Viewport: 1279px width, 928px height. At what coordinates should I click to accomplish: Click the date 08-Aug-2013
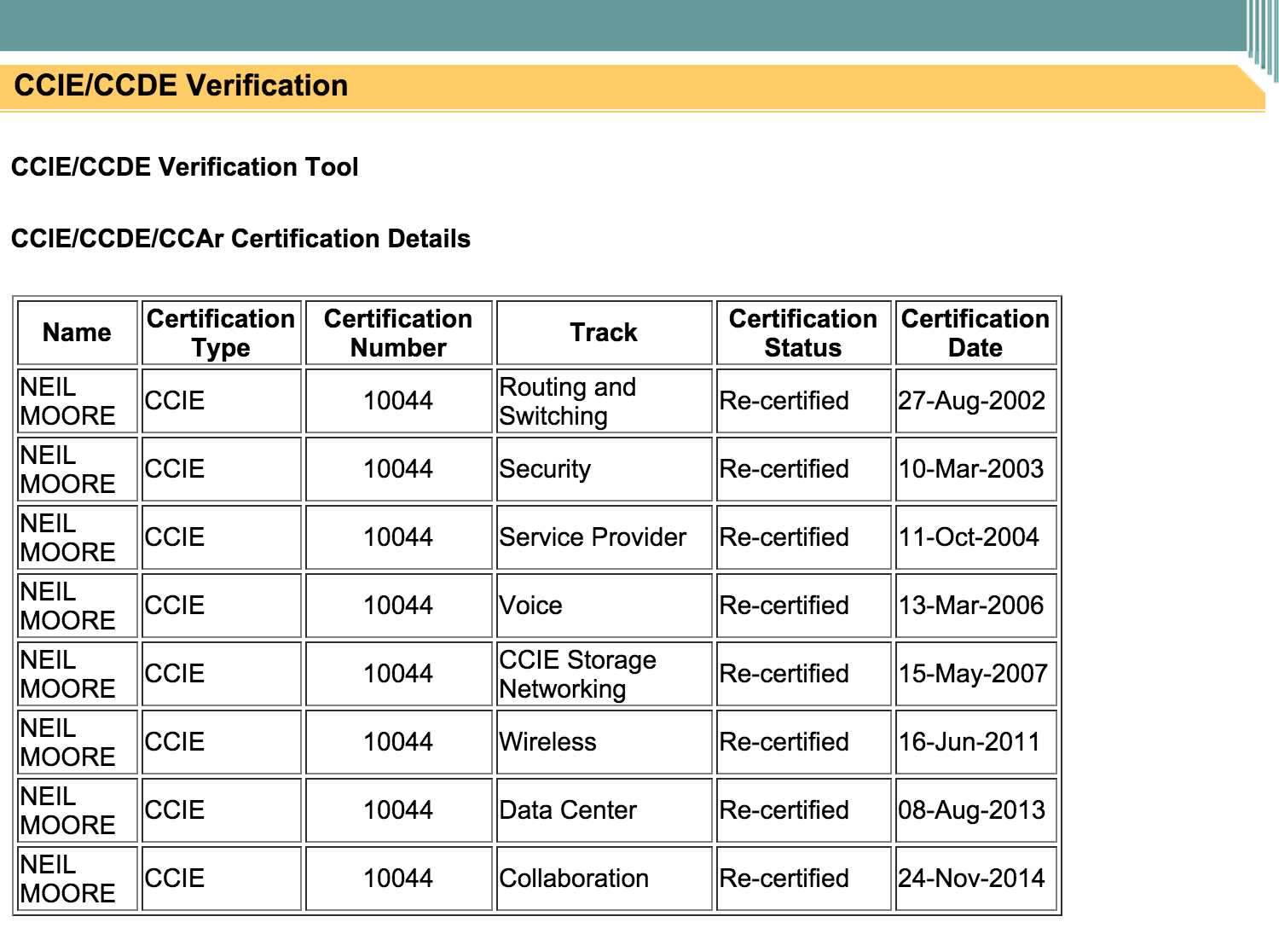[x=972, y=810]
